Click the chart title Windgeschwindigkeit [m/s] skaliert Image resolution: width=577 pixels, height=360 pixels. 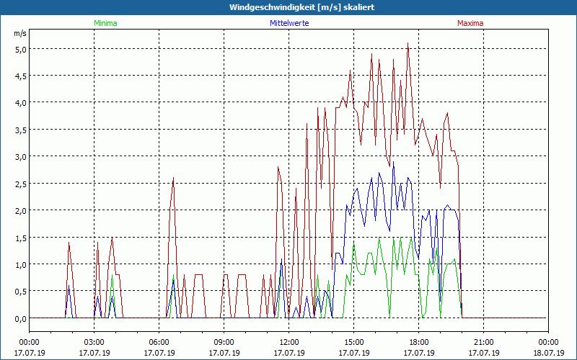tap(301, 7)
